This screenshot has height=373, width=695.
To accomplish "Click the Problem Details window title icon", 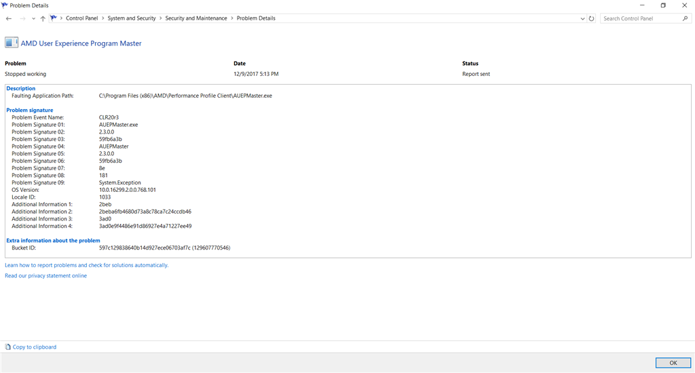I will pos(5,5).
